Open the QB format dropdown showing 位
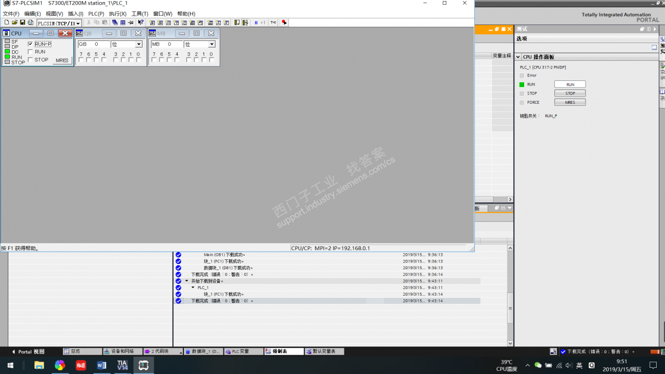Image resolution: width=665 pixels, height=374 pixels. tap(139, 45)
